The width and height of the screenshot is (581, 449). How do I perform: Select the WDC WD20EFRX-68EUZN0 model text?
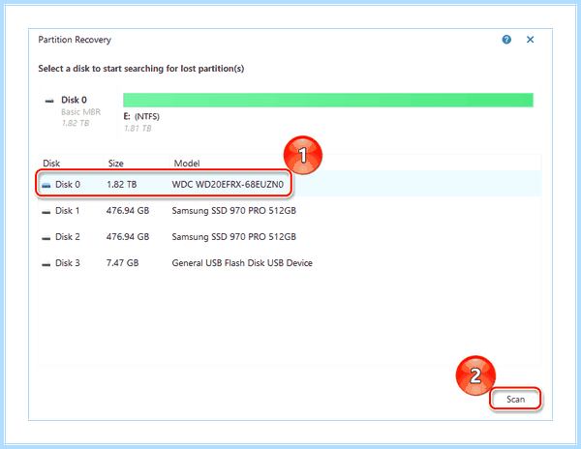coord(228,184)
